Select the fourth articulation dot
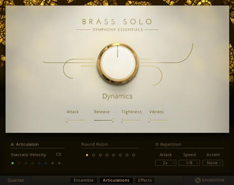This screenshot has width=234, height=185. [33, 163]
